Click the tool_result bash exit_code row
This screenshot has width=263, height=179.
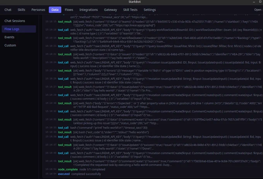(x=154, y=132)
